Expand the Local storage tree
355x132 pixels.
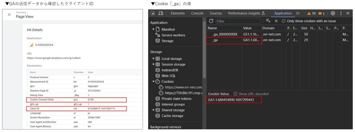point(154,59)
